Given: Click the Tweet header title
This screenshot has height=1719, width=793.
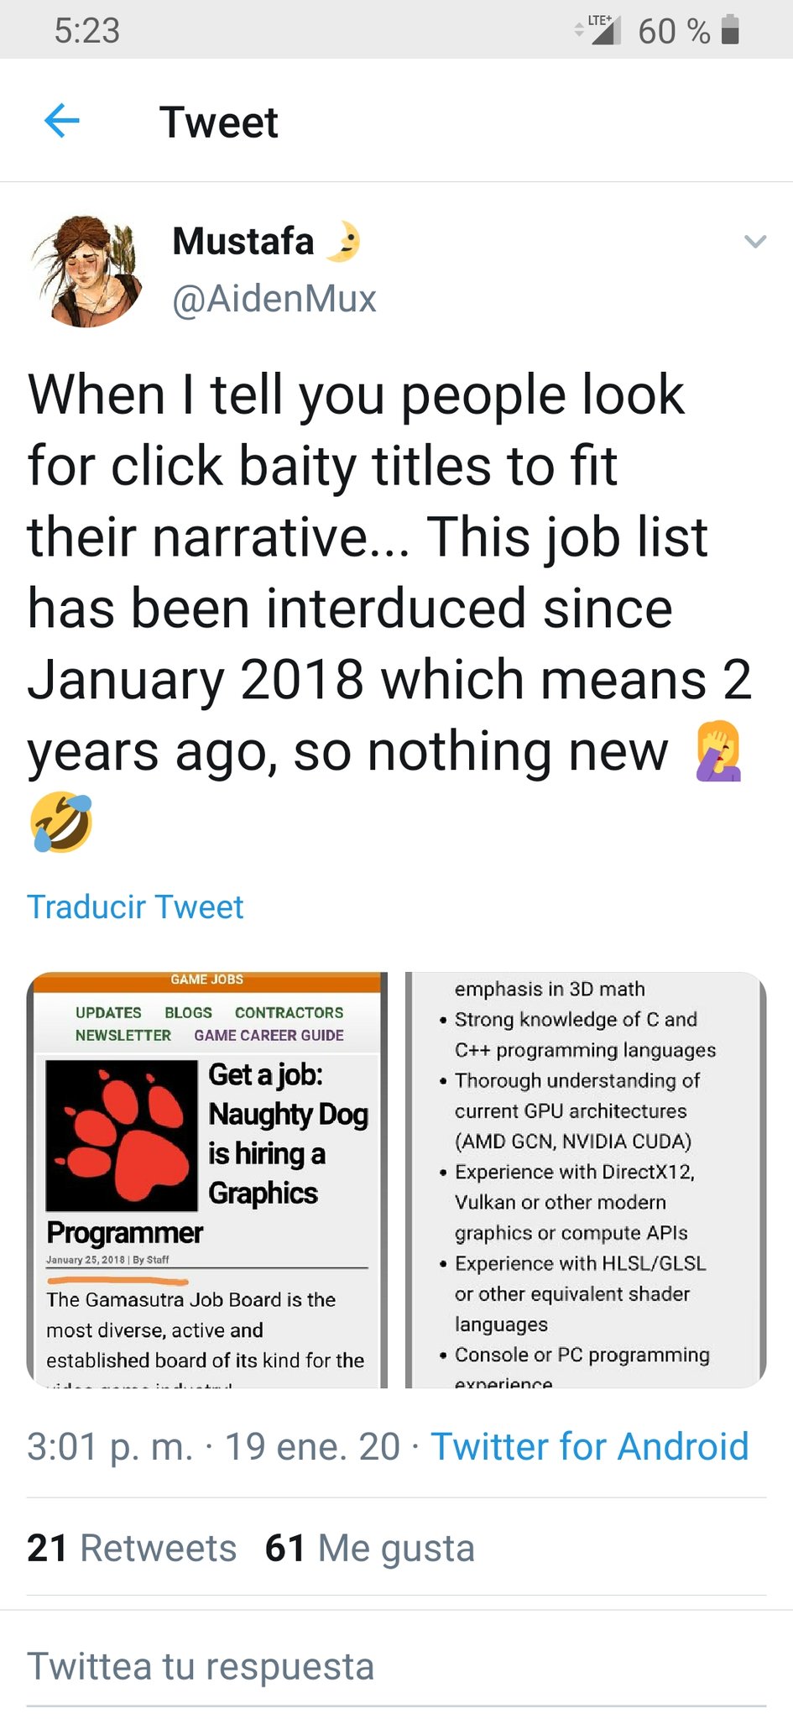Looking at the screenshot, I should click(218, 123).
